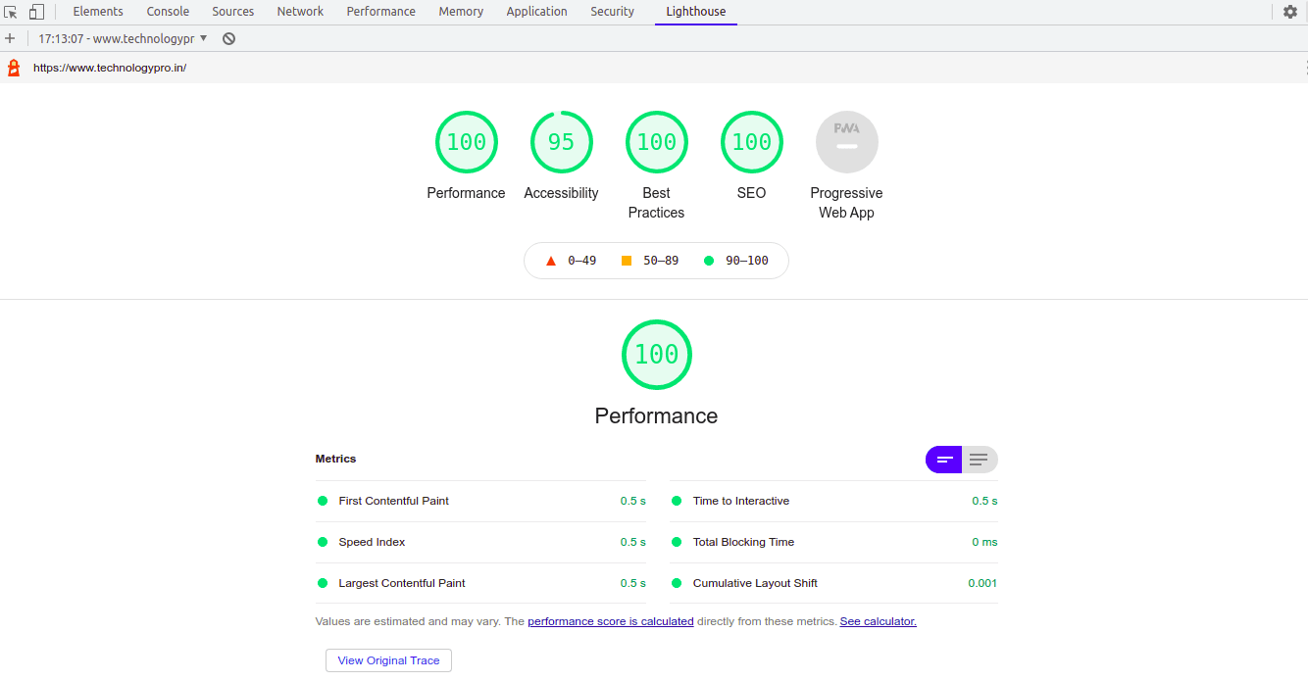Click the green dot beside Speed Index
Screen dimensions: 1308x682
pos(323,542)
